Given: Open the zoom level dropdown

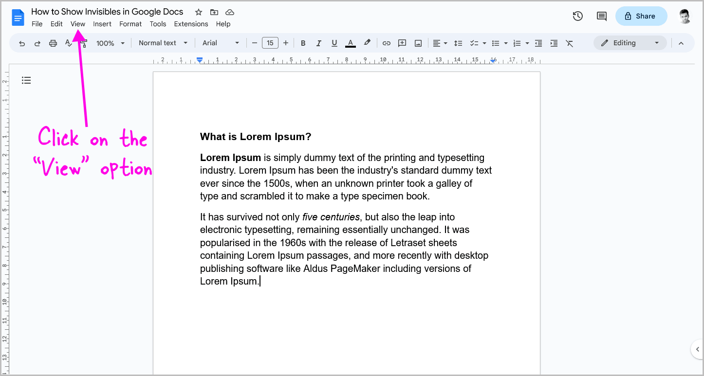Looking at the screenshot, I should pyautogui.click(x=110, y=43).
